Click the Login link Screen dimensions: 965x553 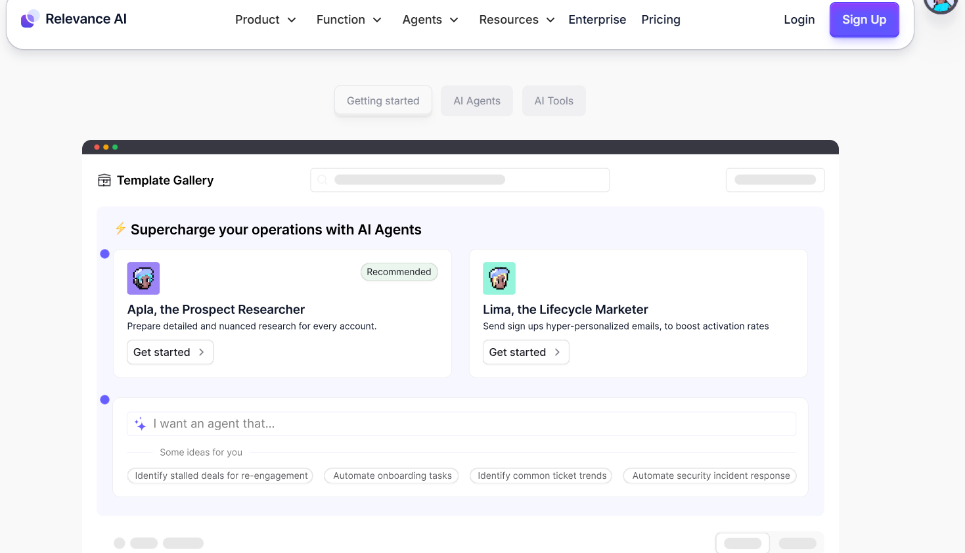pos(799,20)
